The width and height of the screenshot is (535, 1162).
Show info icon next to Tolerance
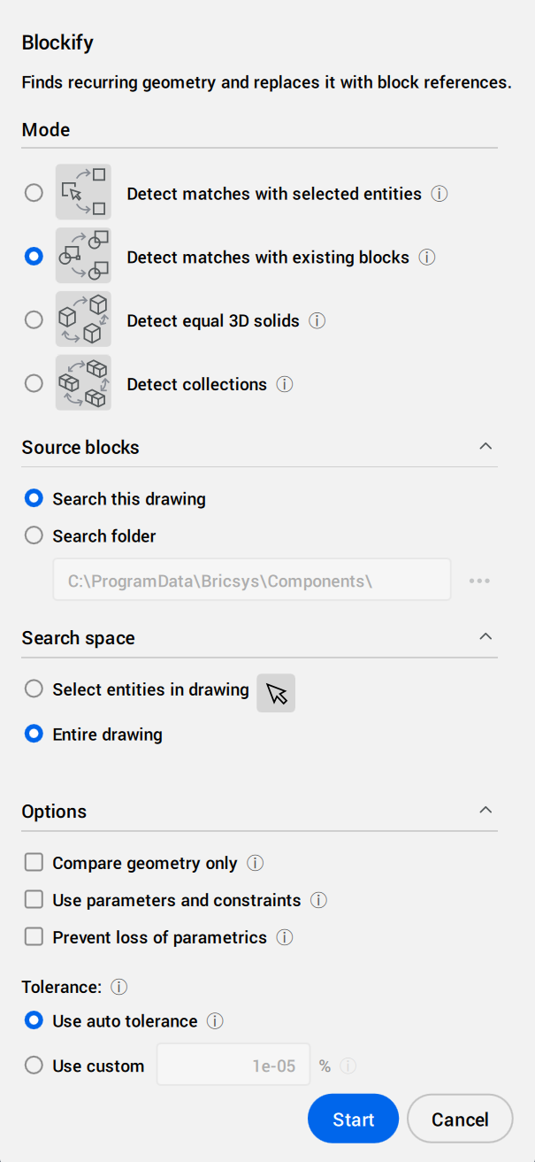pyautogui.click(x=119, y=986)
